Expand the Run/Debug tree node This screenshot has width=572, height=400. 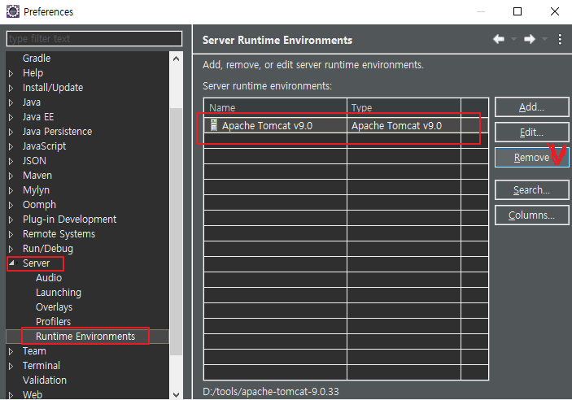[x=11, y=249]
